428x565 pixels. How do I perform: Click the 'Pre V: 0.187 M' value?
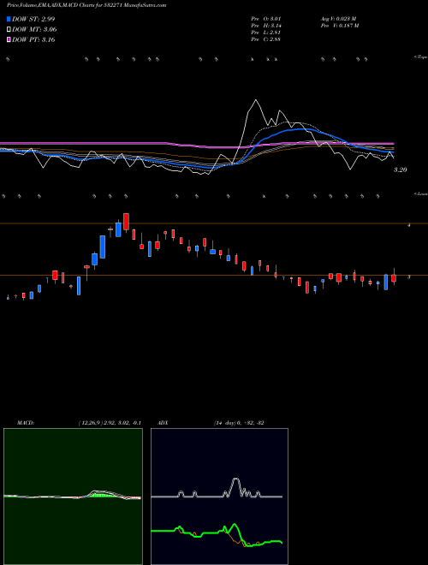[x=340, y=26]
